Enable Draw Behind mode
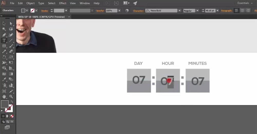This screenshot has height=134, width=257. (x=7, y=122)
